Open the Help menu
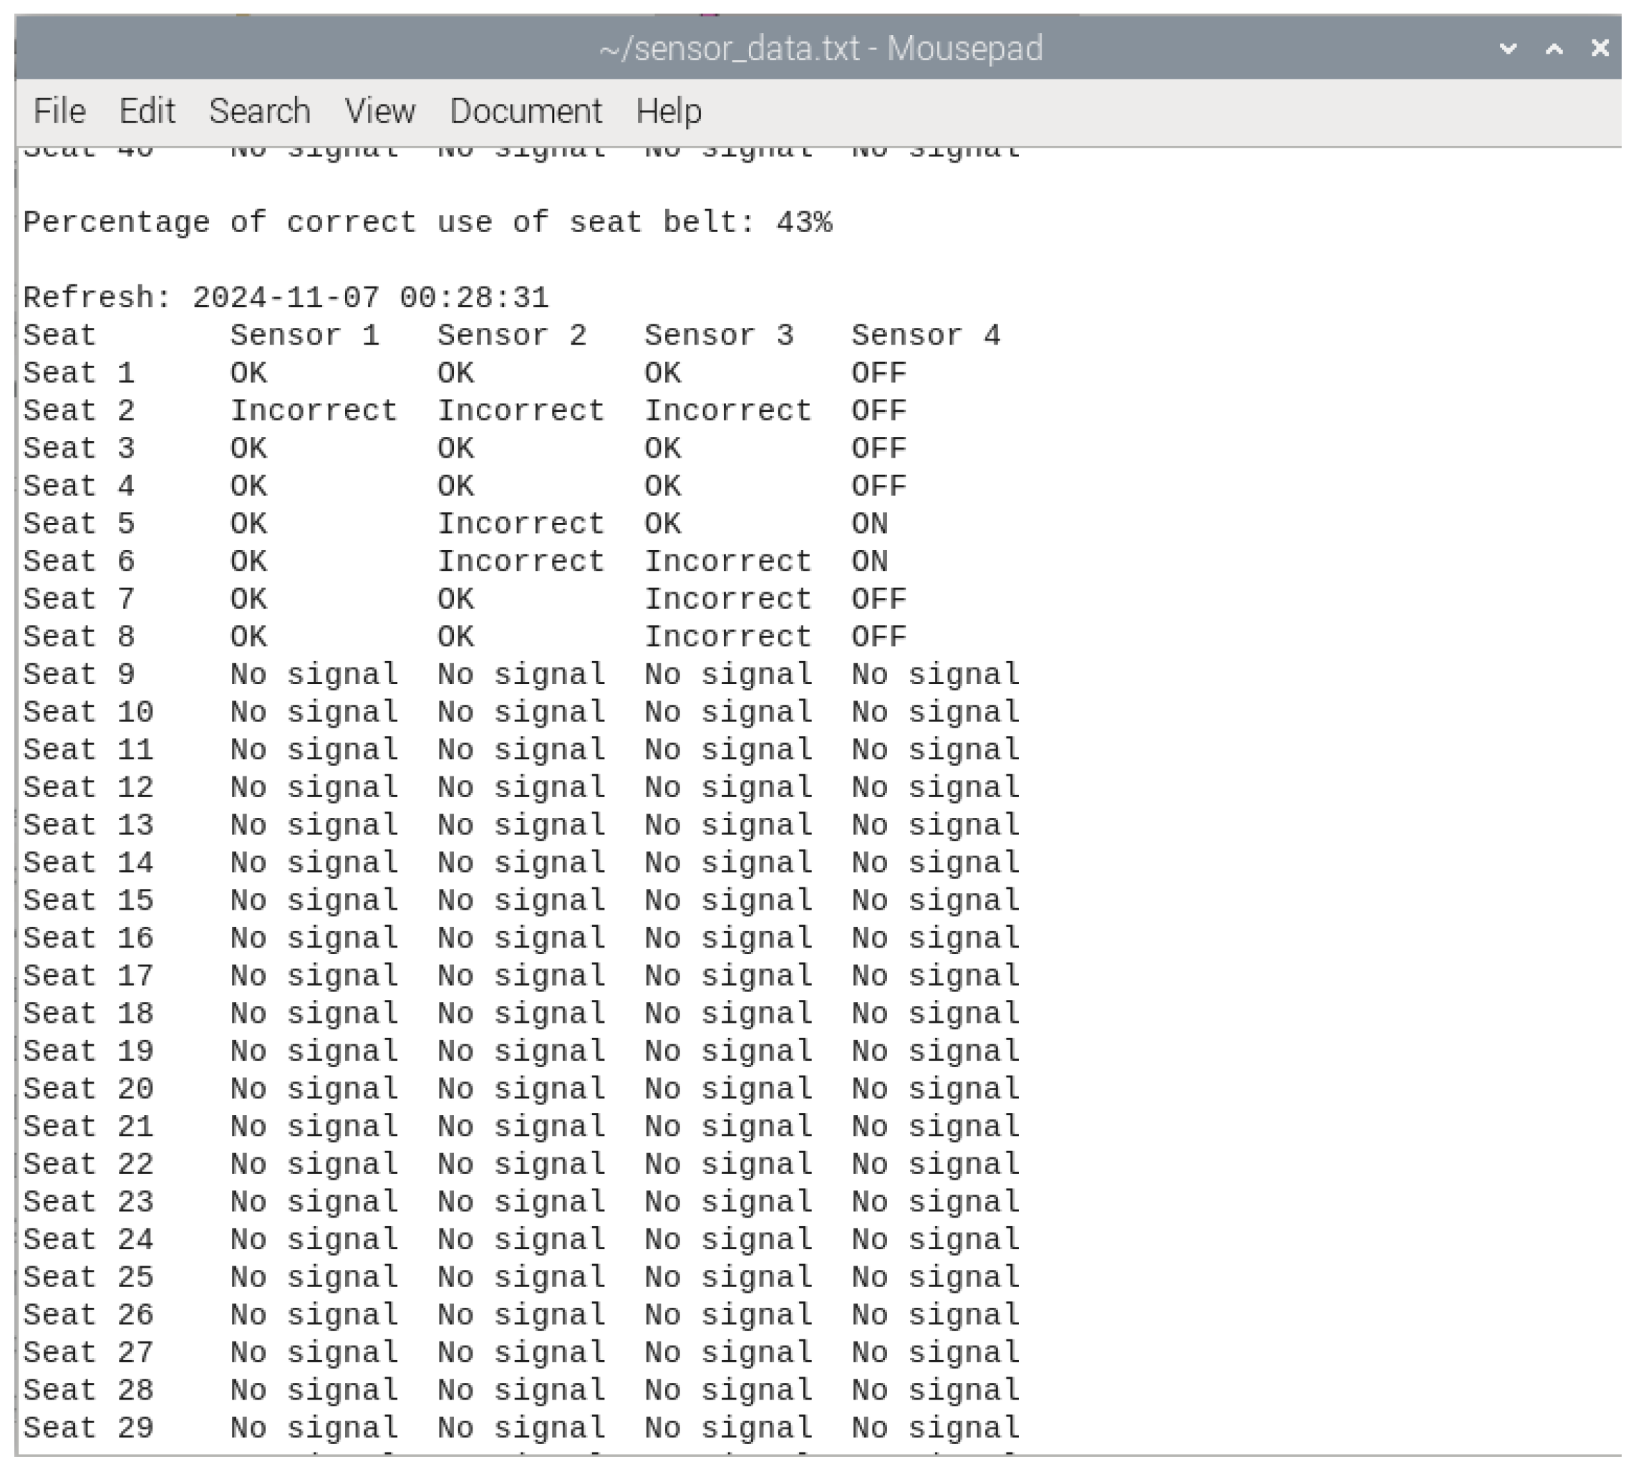The image size is (1636, 1474). [669, 111]
